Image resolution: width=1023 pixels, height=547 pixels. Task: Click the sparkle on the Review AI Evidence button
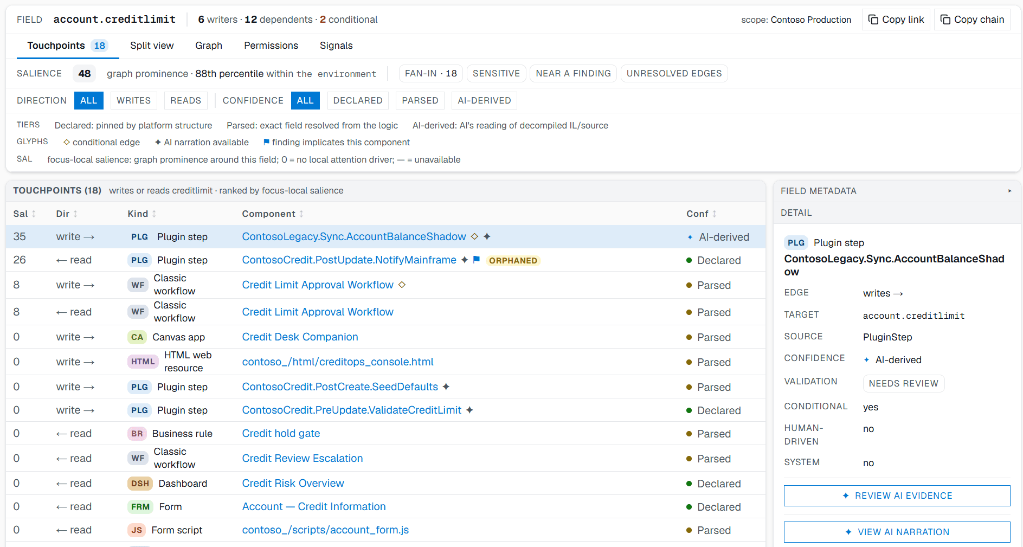pos(846,495)
